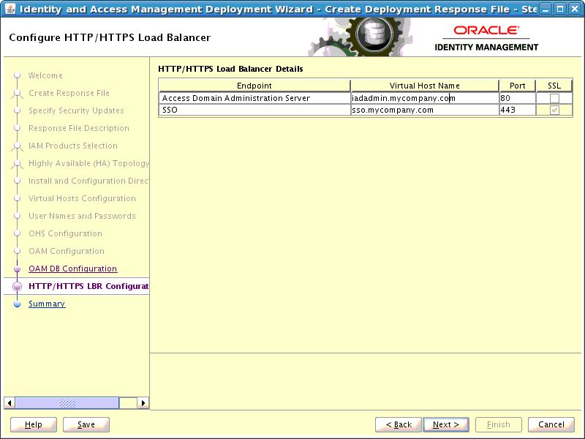Screen dimensions: 585x439
Task: Click the Back button
Action: coord(399,424)
